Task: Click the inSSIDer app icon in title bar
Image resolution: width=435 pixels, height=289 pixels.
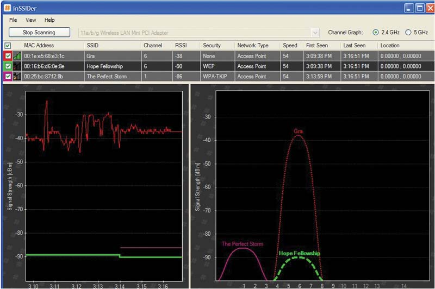Action: [7, 7]
